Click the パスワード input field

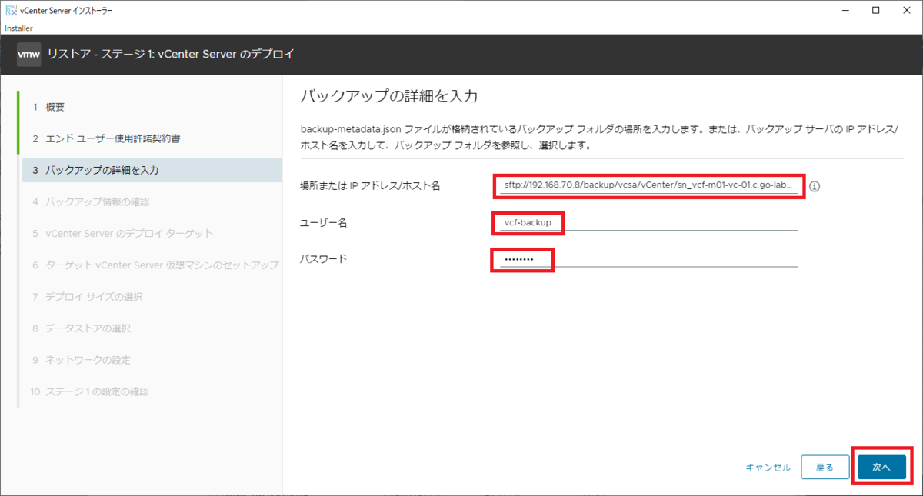(649, 259)
